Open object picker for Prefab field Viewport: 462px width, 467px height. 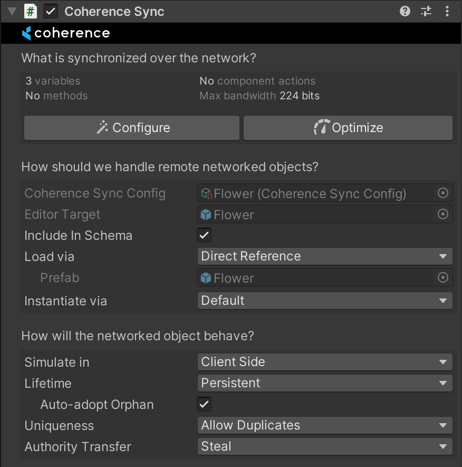click(443, 278)
